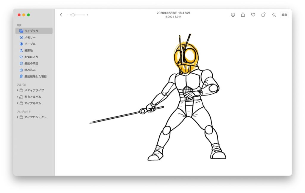Click the 最近削除した項目 trash icon
Viewport: 305px width, 193px height.
coord(21,76)
